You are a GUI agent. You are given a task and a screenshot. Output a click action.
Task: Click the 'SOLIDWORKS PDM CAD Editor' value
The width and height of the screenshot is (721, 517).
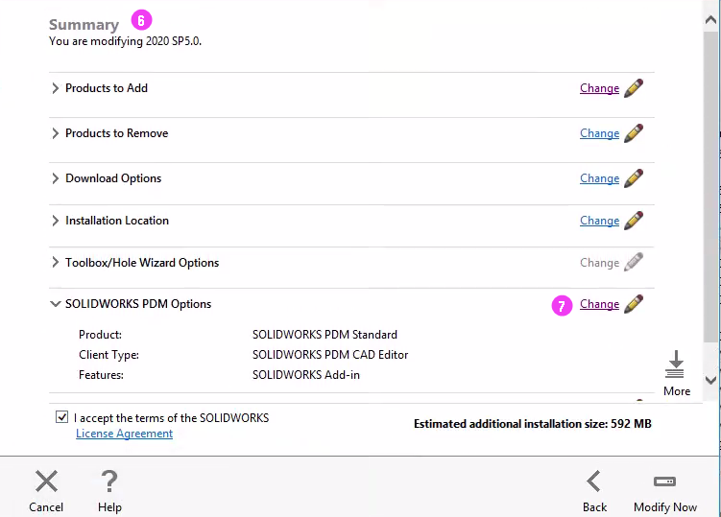(x=330, y=354)
